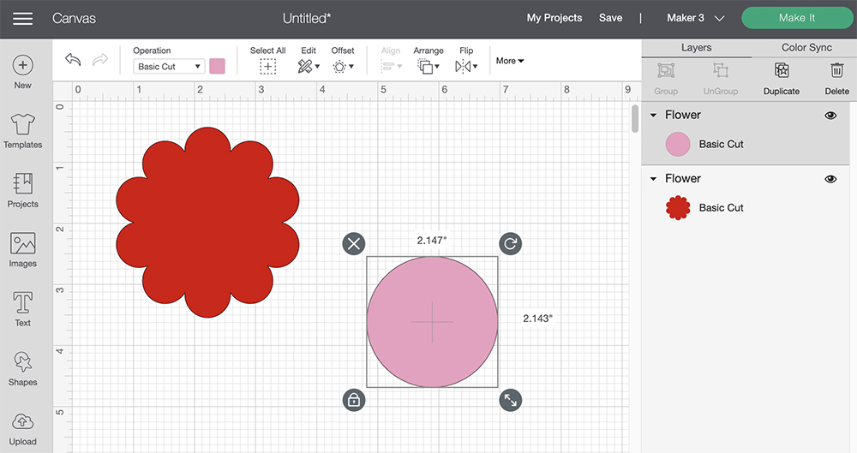Select the red flower shape on canvas
The width and height of the screenshot is (857, 453).
click(x=207, y=223)
